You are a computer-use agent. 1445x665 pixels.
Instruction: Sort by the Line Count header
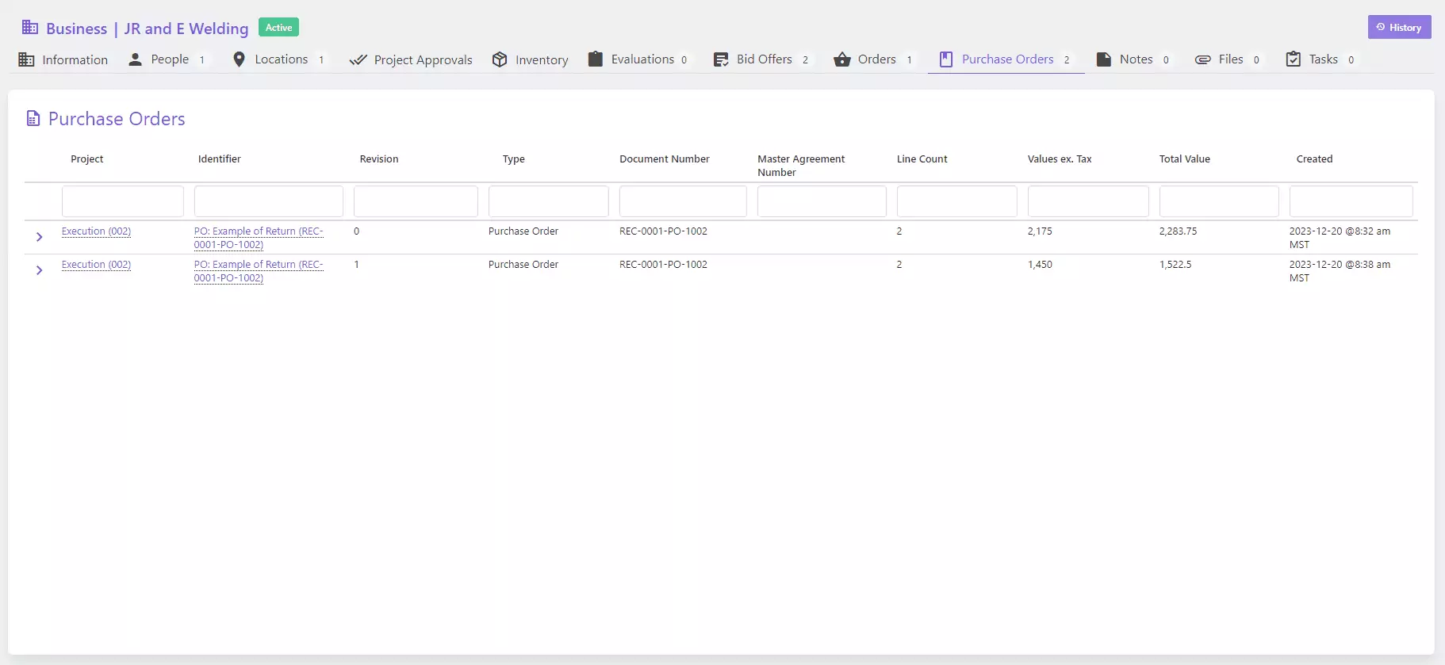point(922,159)
